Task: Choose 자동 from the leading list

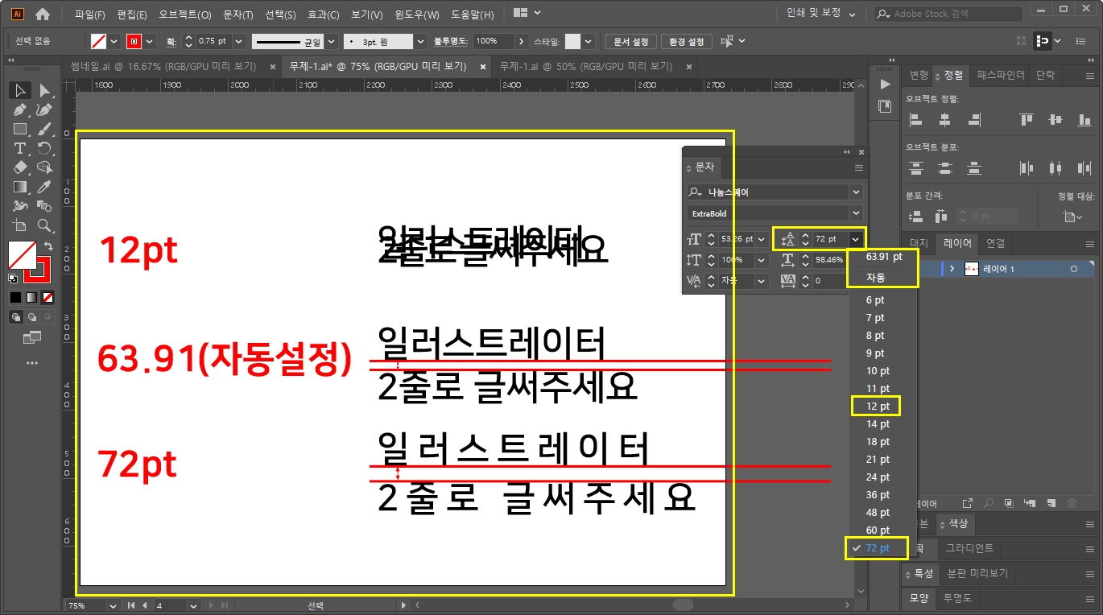Action: click(875, 278)
